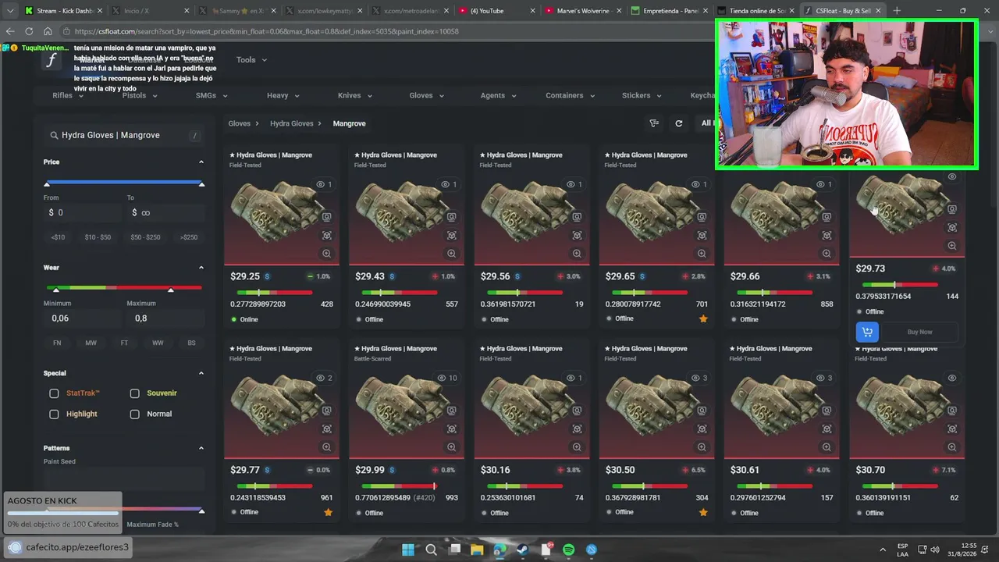Click the Windows Start button

(x=408, y=550)
